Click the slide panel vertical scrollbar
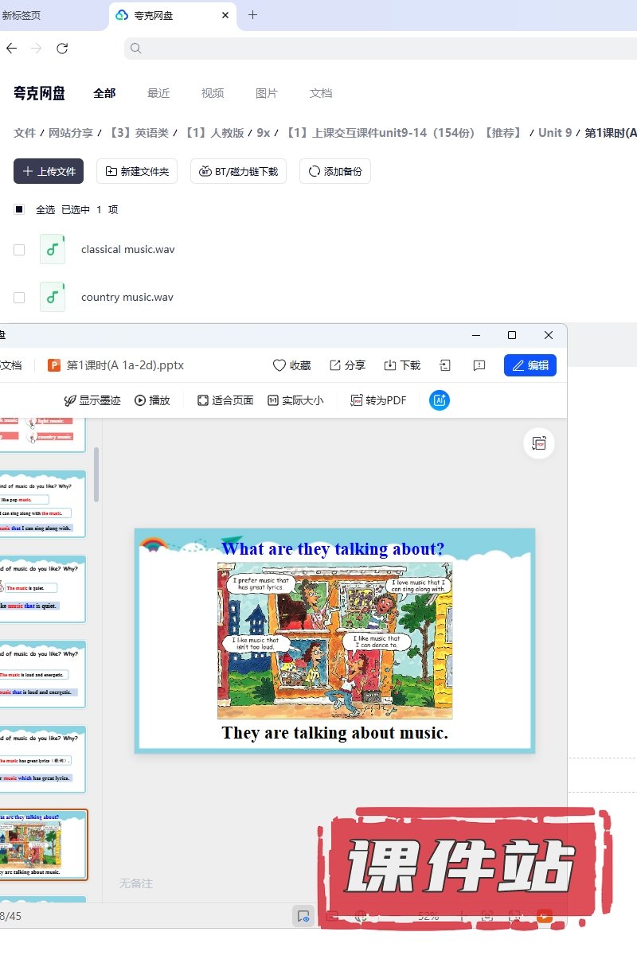The height and width of the screenshot is (955, 637). 97,474
